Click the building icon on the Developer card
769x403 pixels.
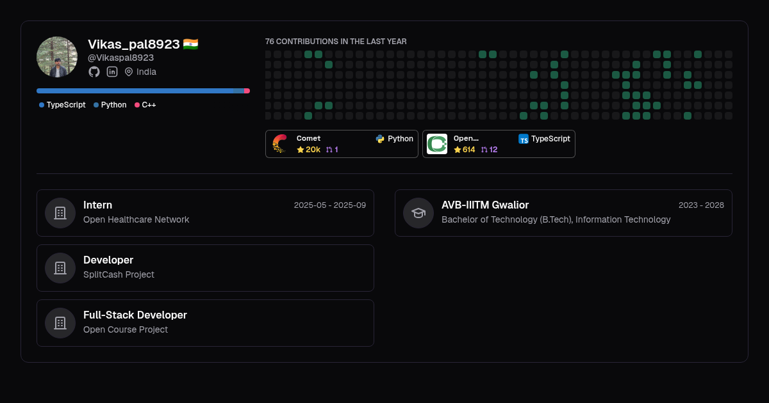coord(60,268)
